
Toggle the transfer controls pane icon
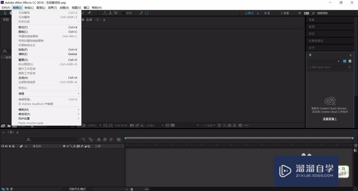pos(7,189)
